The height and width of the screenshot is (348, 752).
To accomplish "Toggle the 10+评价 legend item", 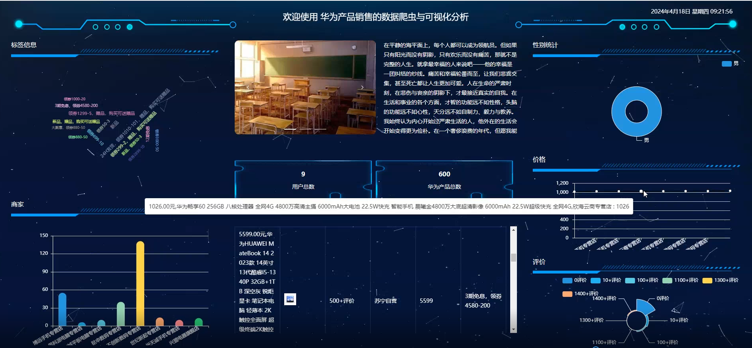I will tap(606, 280).
